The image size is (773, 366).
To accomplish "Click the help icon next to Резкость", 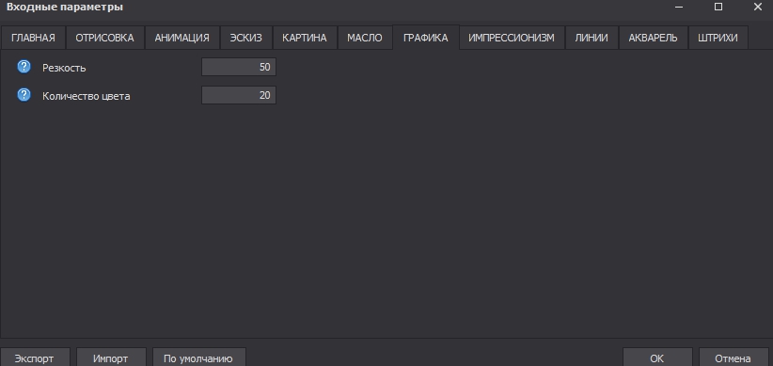I will pos(24,67).
